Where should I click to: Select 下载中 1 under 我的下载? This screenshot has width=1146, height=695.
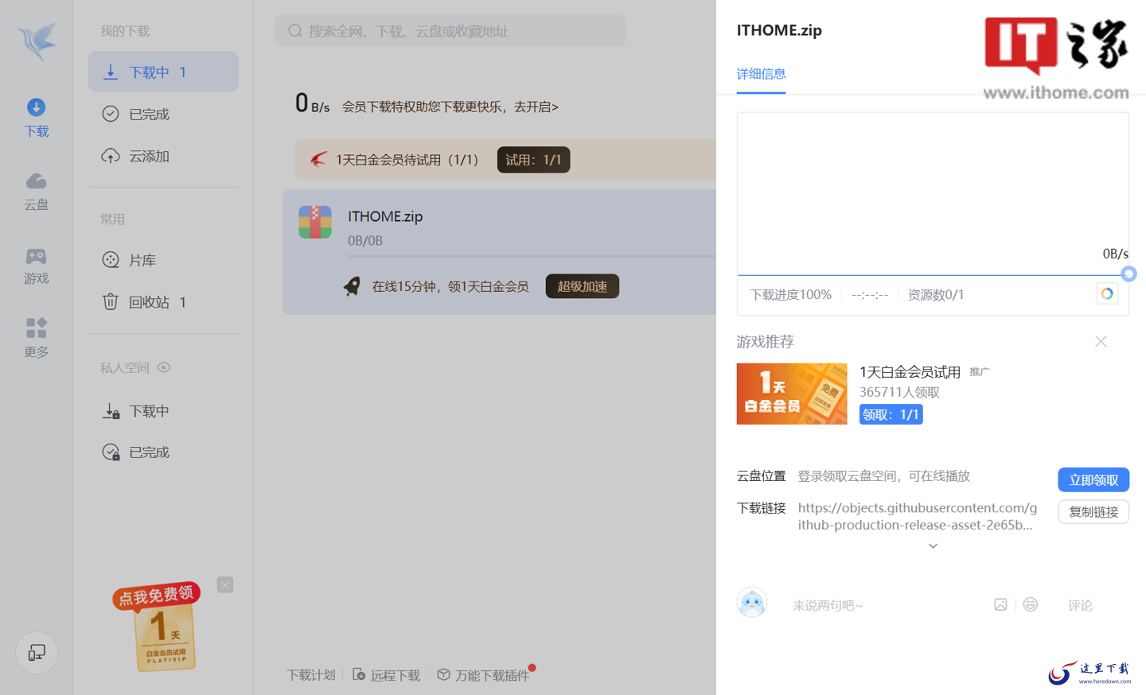(163, 72)
